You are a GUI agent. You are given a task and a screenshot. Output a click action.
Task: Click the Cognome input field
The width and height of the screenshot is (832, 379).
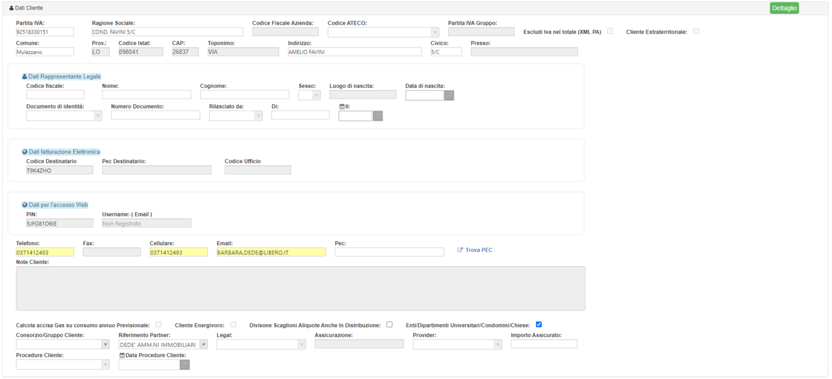click(245, 95)
